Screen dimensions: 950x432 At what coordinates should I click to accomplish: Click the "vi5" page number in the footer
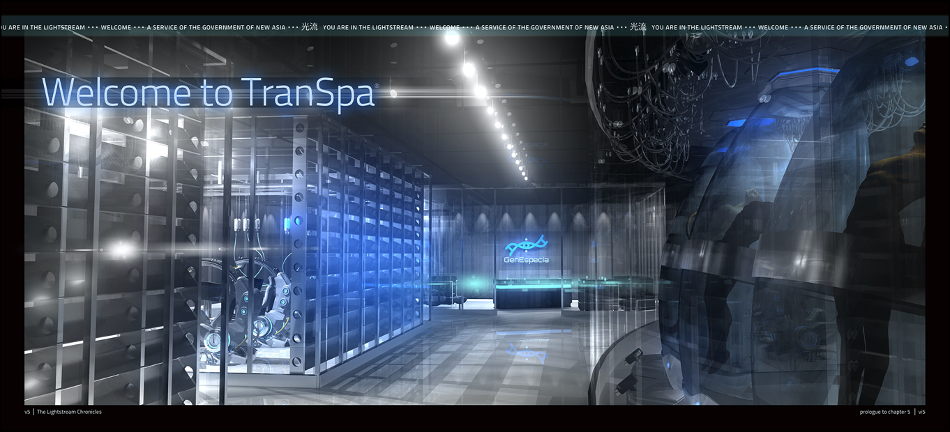pyautogui.click(x=921, y=412)
